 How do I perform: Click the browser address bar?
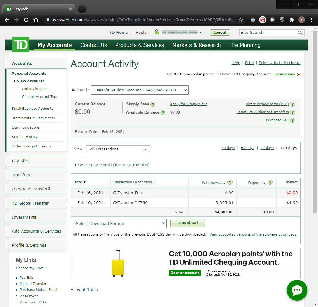143,20
